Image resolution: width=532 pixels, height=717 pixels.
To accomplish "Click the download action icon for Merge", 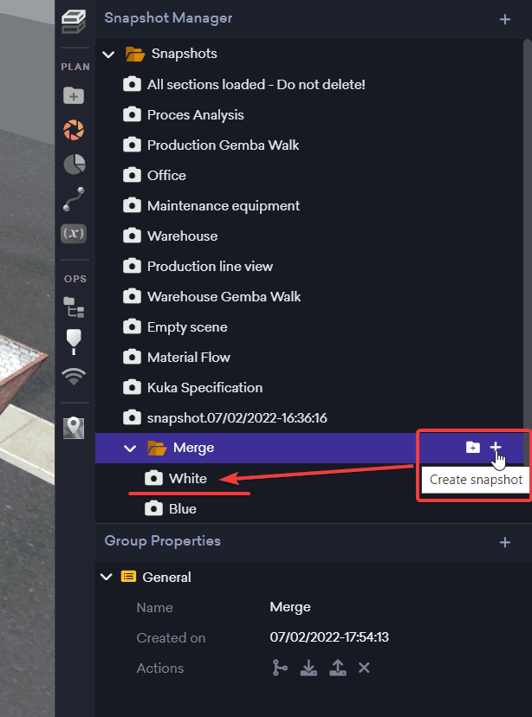I will coord(308,668).
